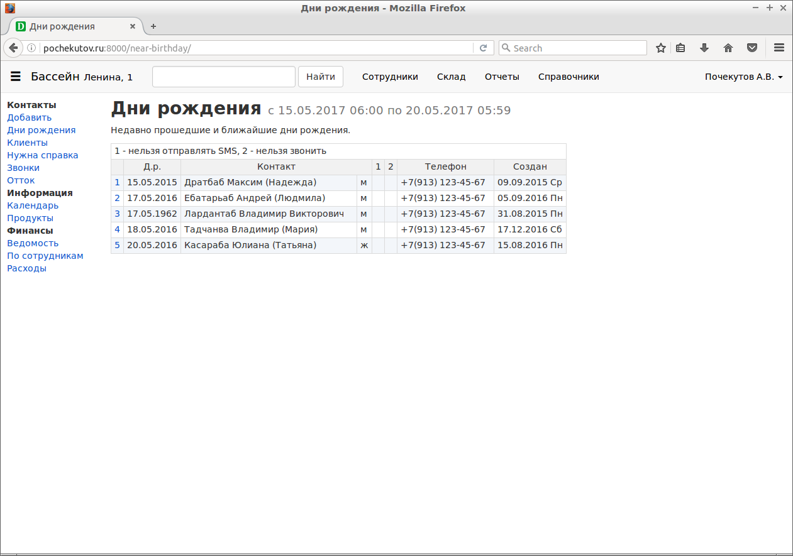The height and width of the screenshot is (556, 793).
Task: Click the Д.р. column header
Action: point(152,166)
